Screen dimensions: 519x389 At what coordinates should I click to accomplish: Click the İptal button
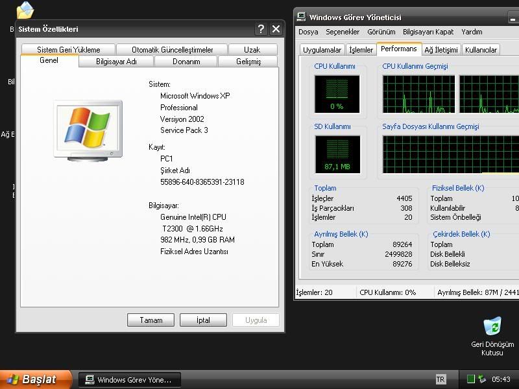[x=203, y=320]
